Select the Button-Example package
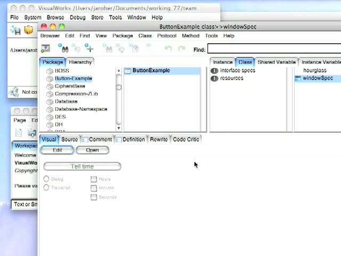This screenshot has height=256, width=341. coord(74,78)
